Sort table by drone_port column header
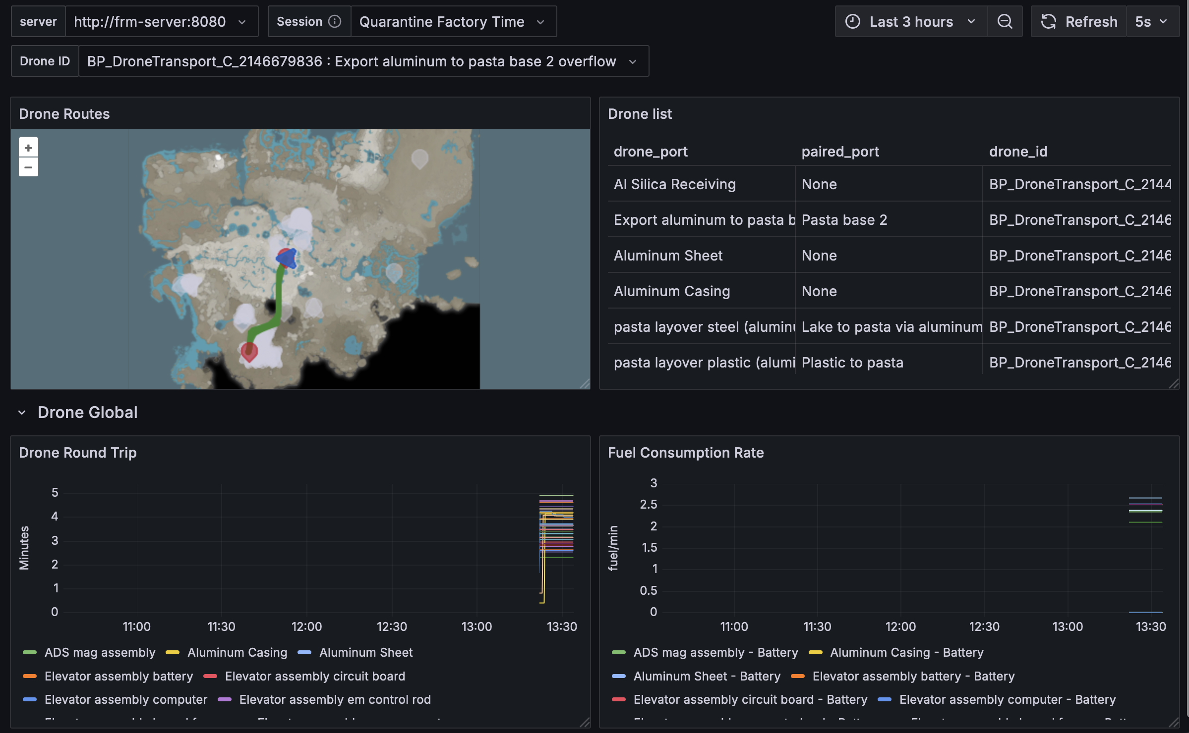 [x=650, y=152]
